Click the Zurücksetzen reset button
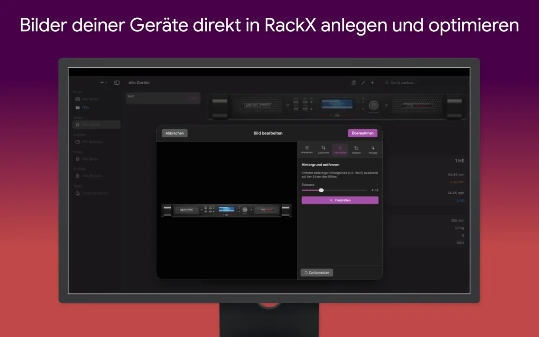 [x=317, y=272]
